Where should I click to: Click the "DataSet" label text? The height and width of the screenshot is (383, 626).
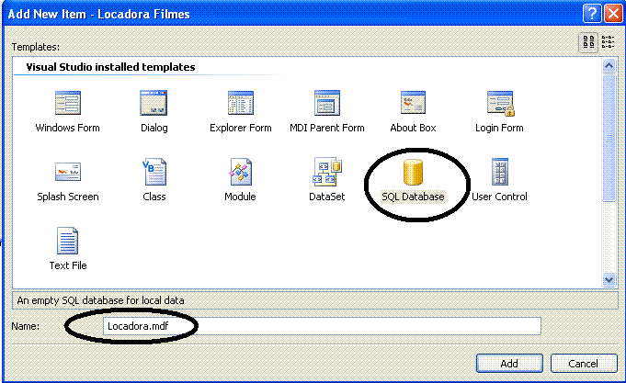[327, 197]
